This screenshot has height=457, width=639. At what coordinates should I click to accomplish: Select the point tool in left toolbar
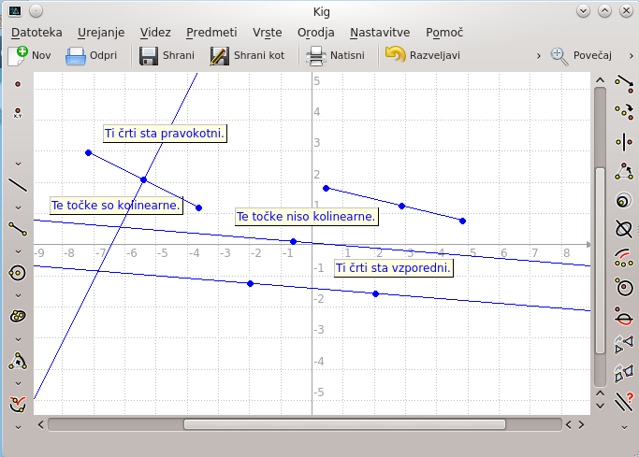pyautogui.click(x=17, y=84)
